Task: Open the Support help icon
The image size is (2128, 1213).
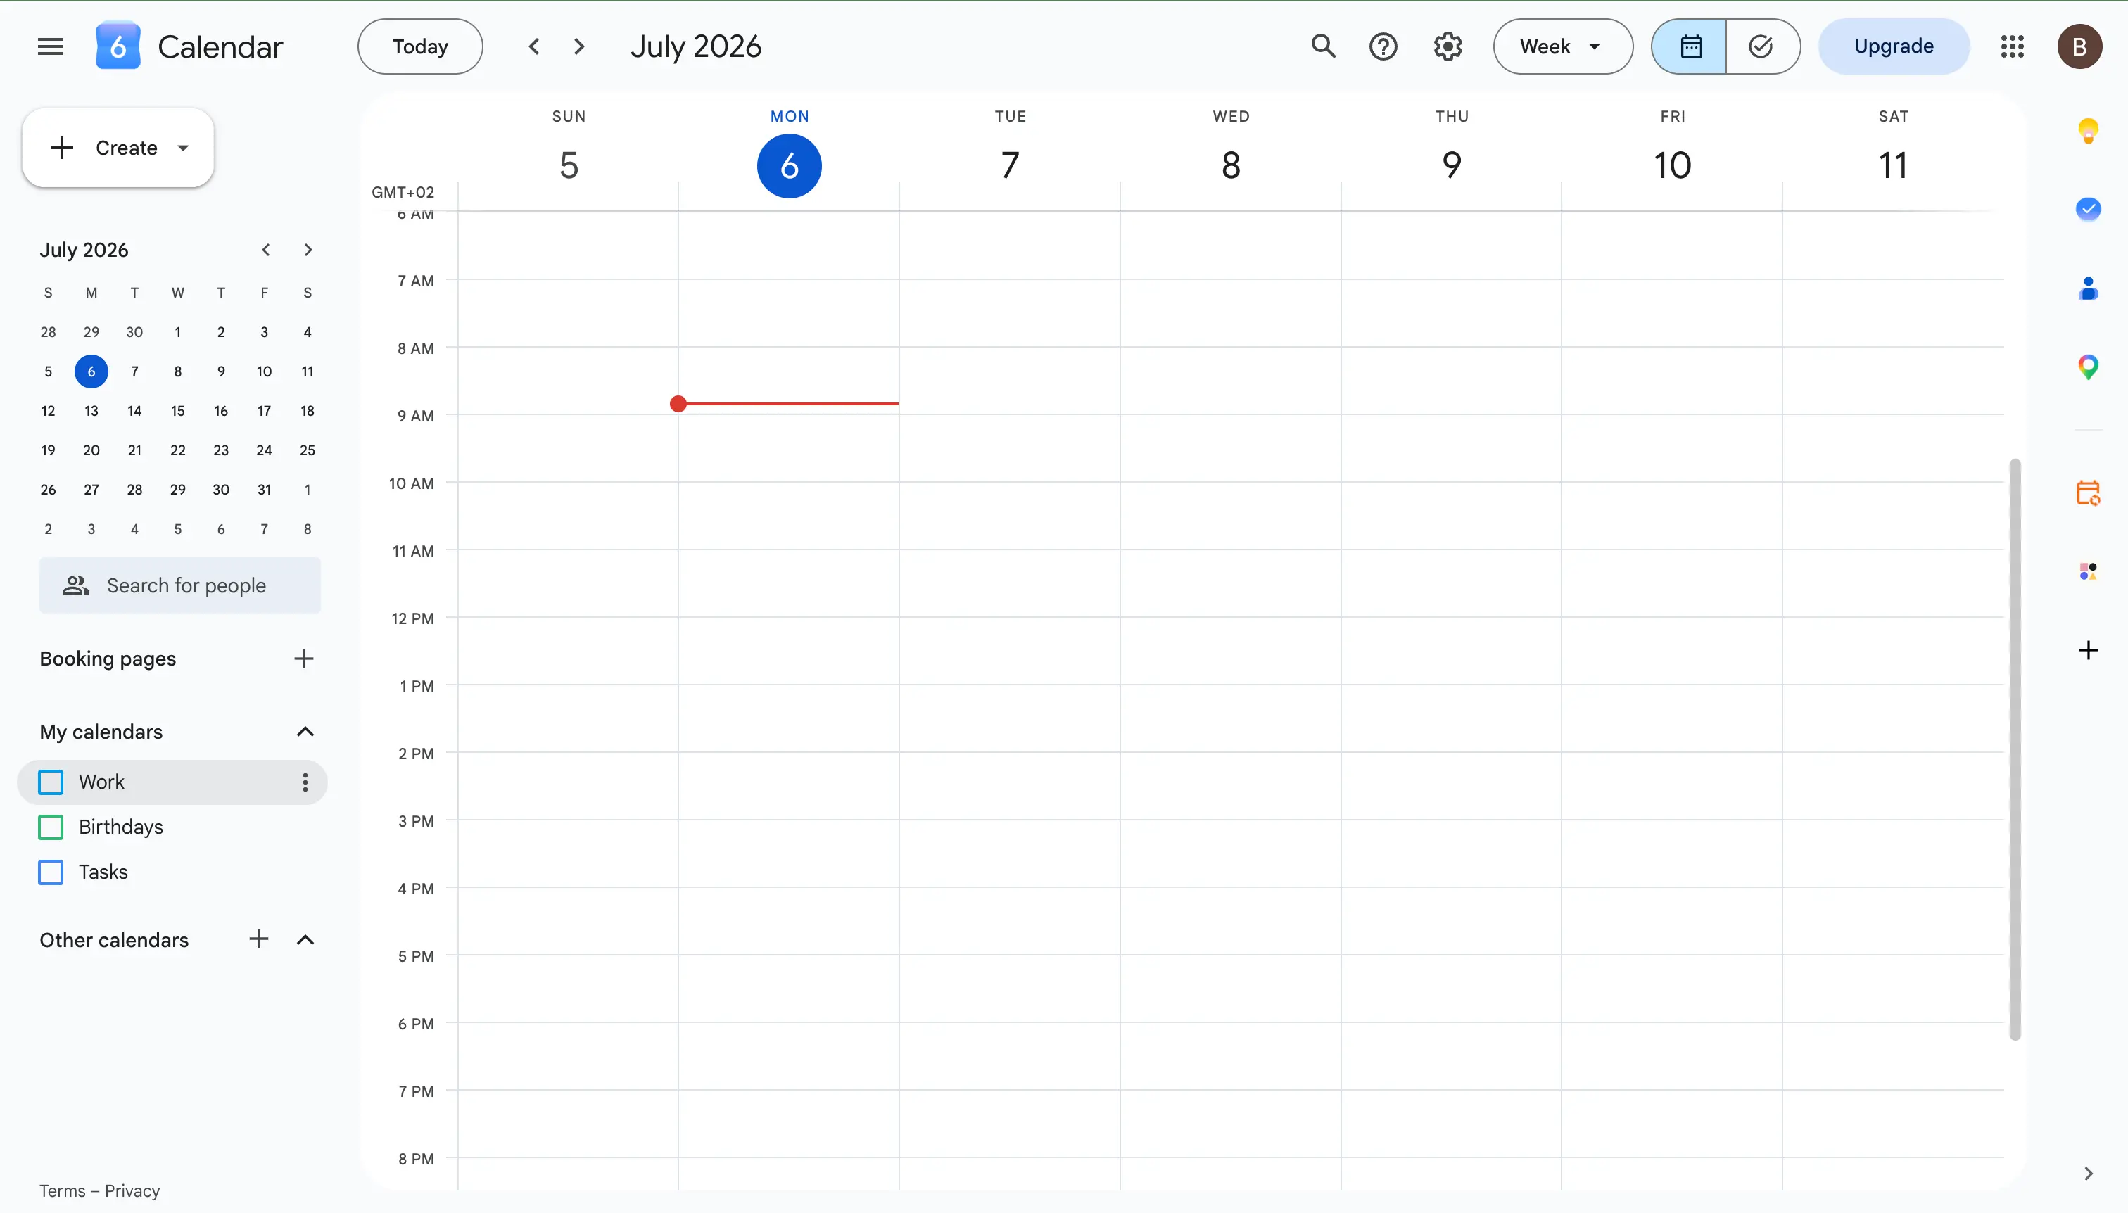Action: (x=1383, y=46)
